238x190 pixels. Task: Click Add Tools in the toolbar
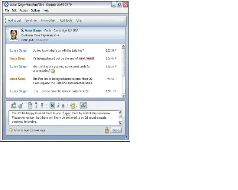click(x=66, y=20)
